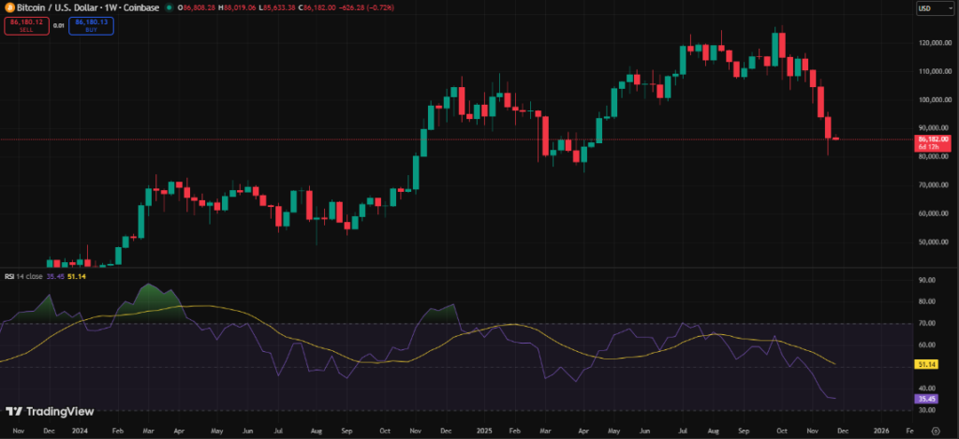959x439 pixels.
Task: Open the USD currency dropdown
Action: (x=927, y=8)
